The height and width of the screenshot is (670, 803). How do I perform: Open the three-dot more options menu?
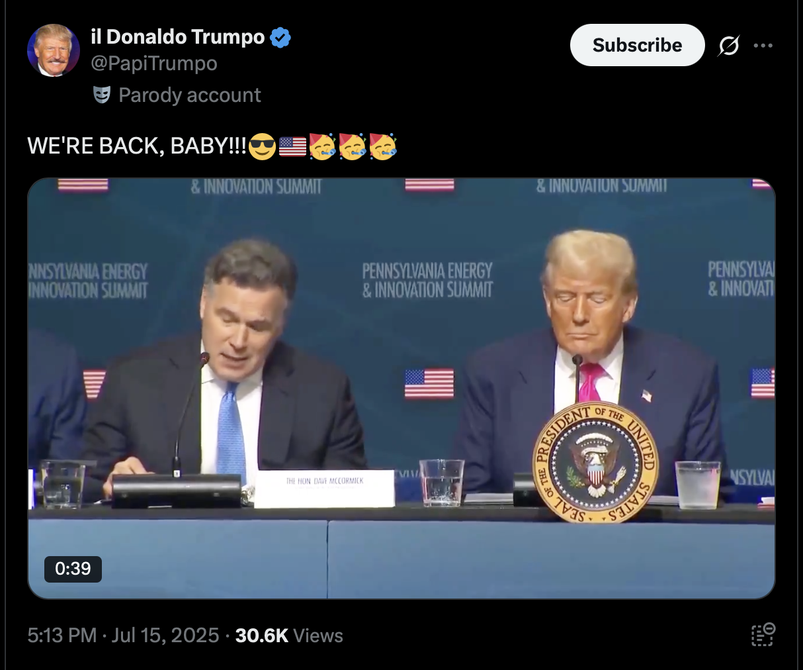pos(763,46)
